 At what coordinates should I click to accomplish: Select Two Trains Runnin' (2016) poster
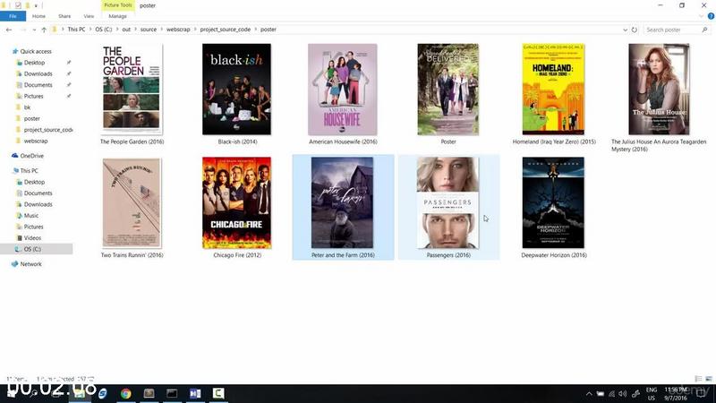pyautogui.click(x=132, y=203)
